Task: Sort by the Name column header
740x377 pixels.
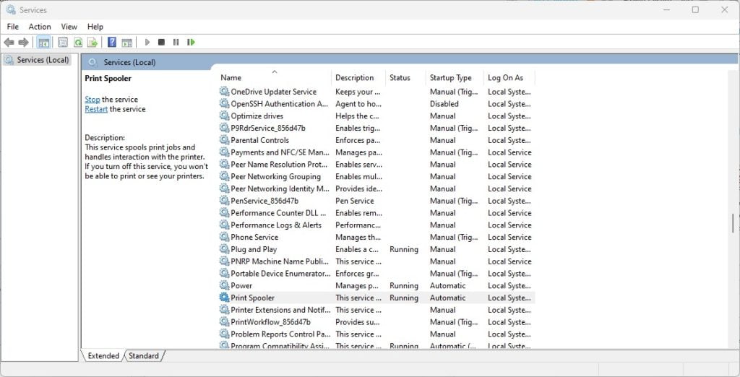Action: pos(231,78)
